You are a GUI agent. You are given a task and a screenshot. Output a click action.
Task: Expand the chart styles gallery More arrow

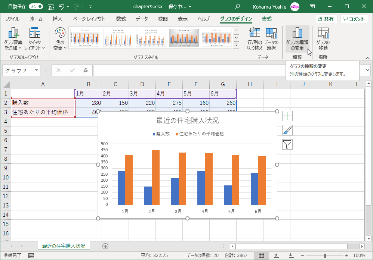tap(236, 45)
